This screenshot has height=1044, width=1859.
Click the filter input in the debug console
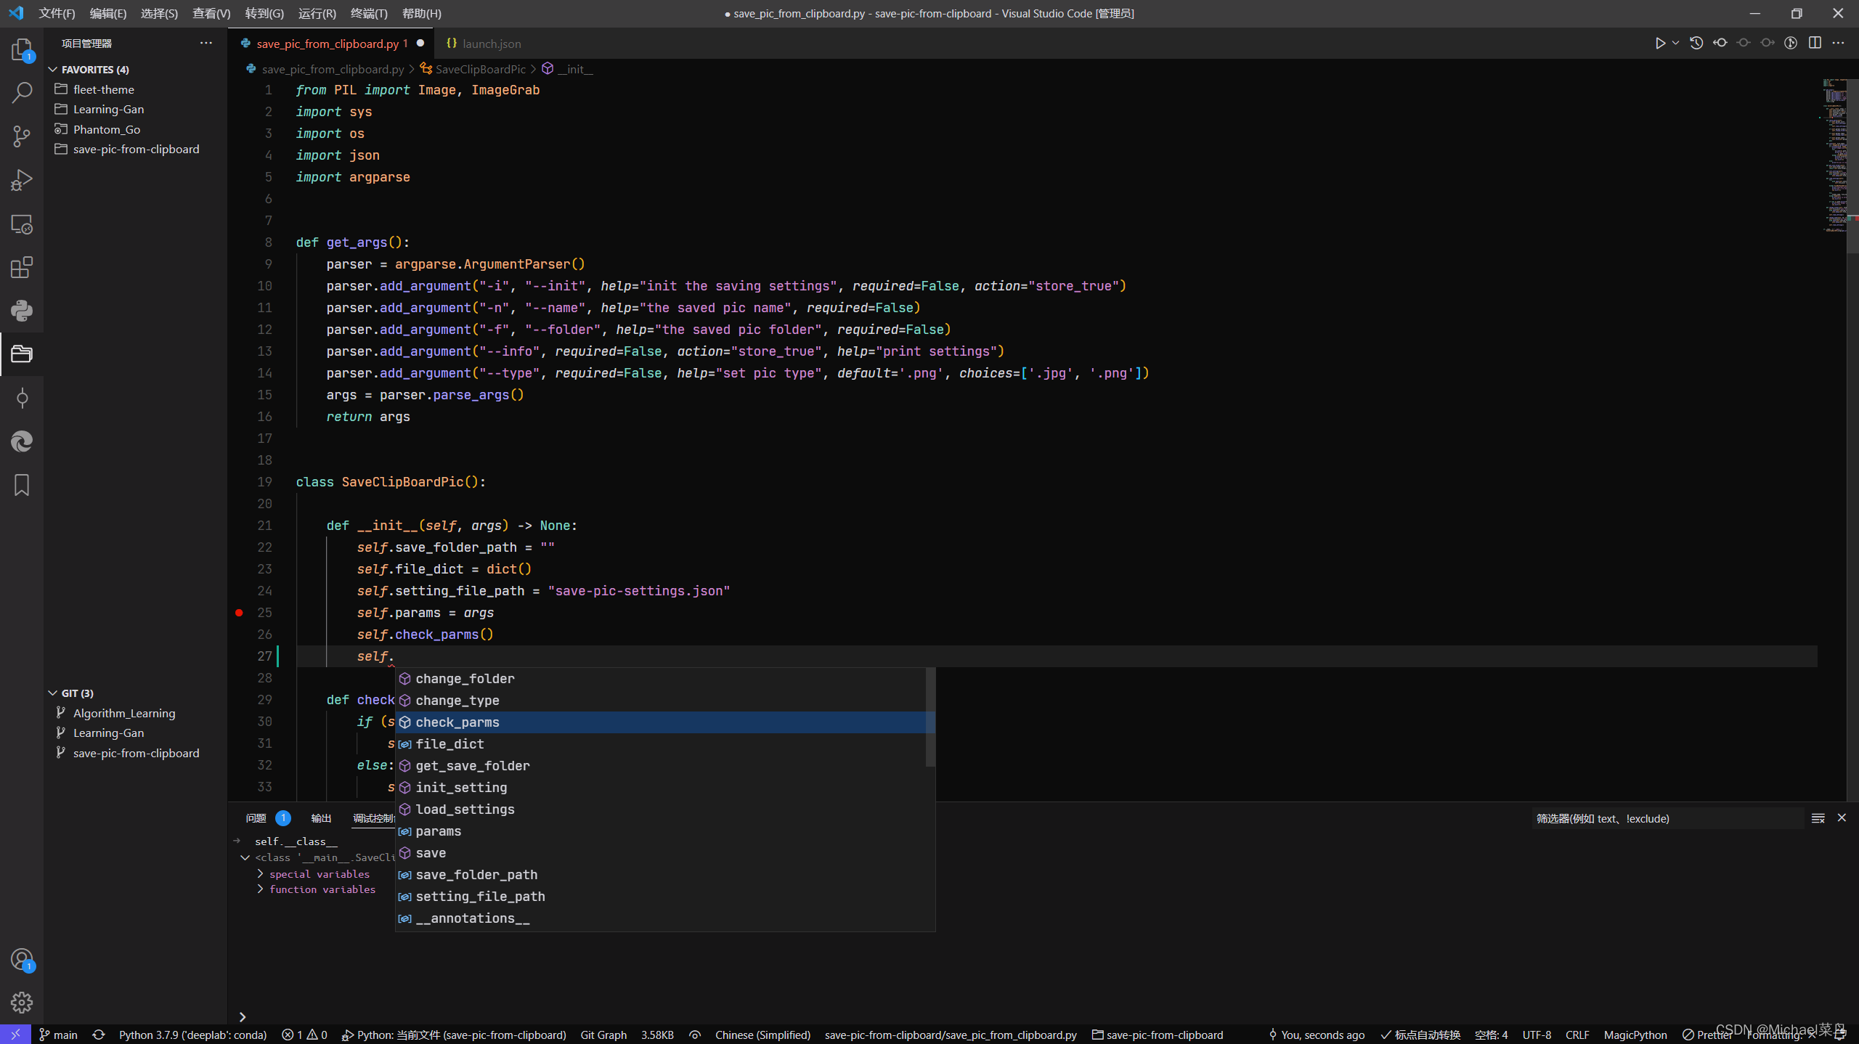[1667, 818]
